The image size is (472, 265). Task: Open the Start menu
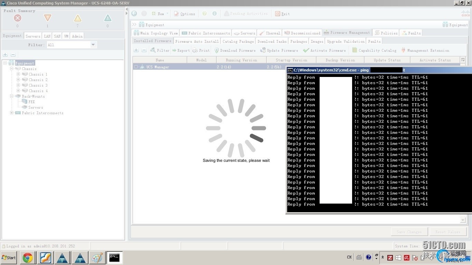coord(9,258)
